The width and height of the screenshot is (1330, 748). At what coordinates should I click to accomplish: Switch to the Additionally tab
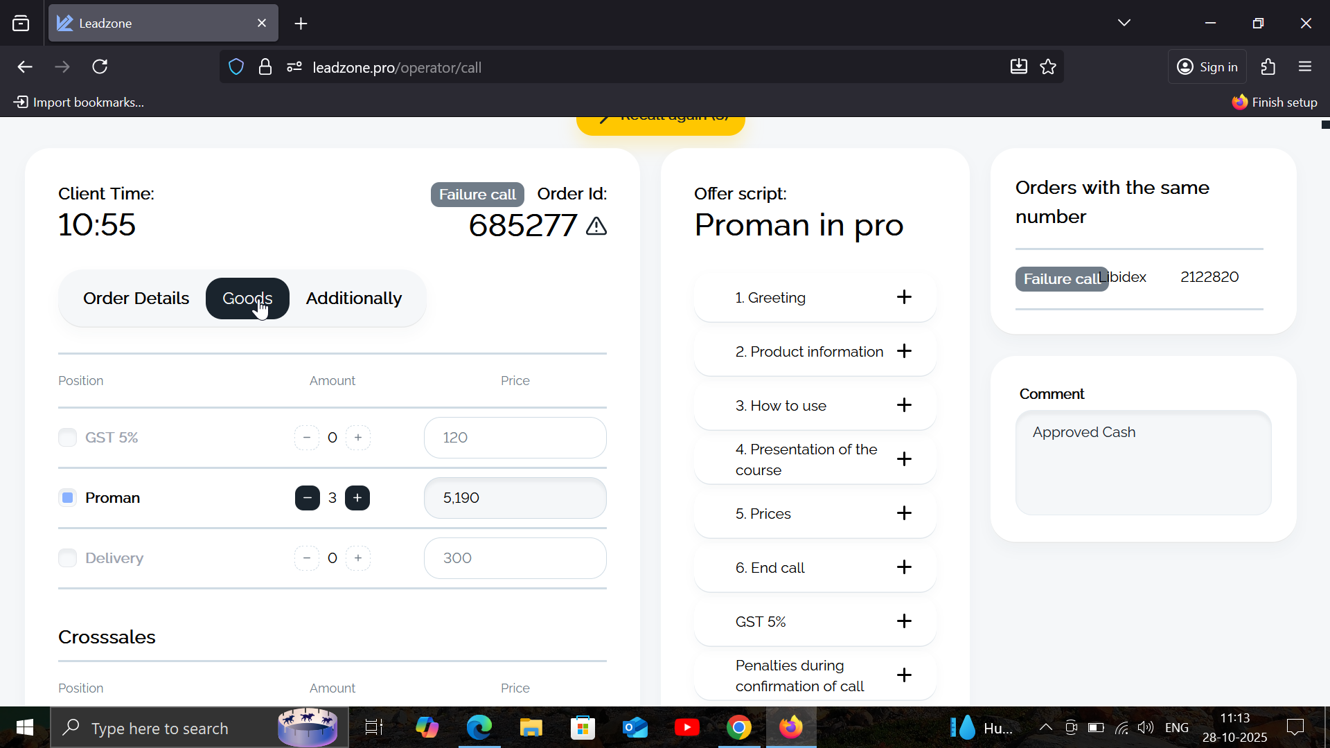(x=353, y=299)
